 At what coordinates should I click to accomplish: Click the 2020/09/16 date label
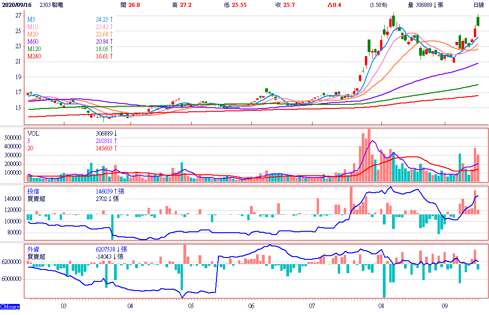17,5
